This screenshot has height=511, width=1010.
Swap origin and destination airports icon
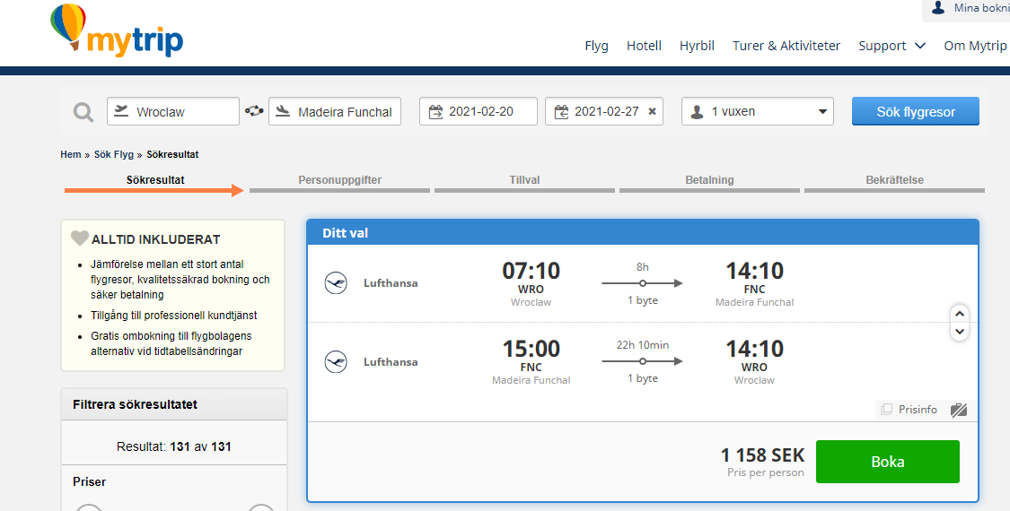[254, 110]
